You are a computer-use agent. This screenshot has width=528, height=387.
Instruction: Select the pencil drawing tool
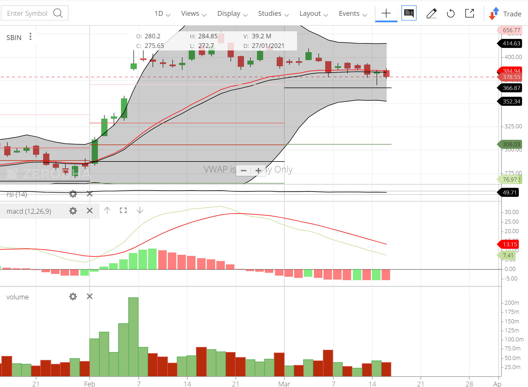pos(431,13)
